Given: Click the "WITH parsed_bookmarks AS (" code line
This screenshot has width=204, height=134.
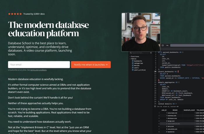Looking at the screenshot, I should point(170,52).
